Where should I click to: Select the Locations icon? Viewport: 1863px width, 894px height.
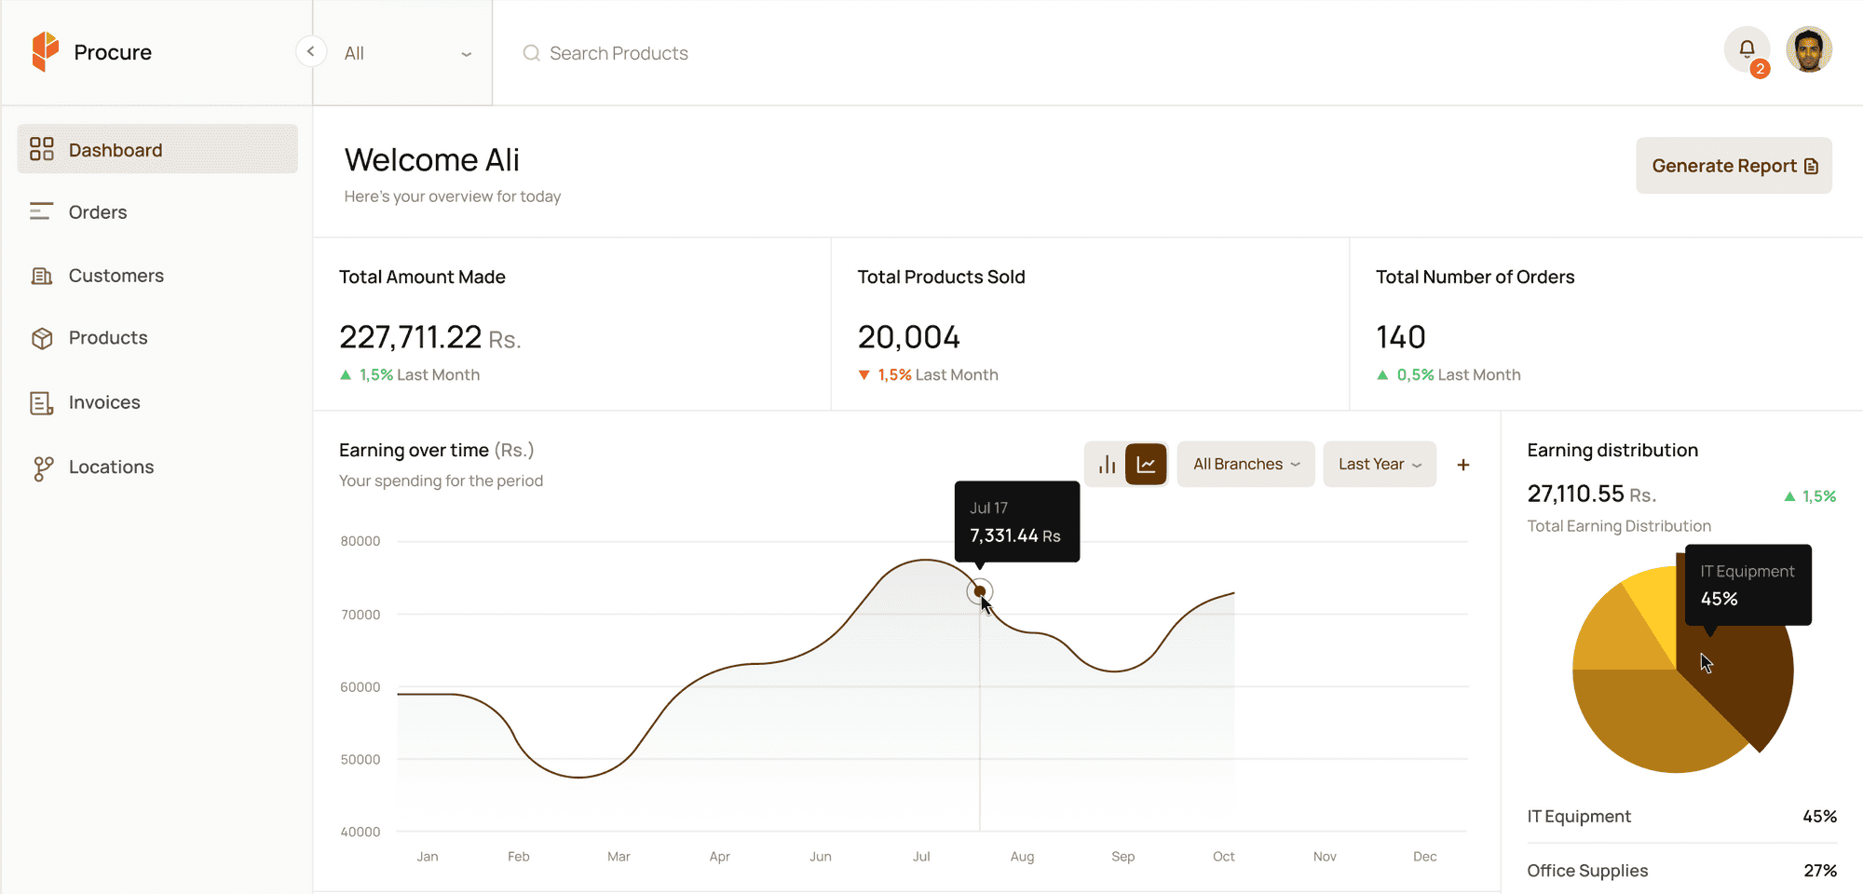(41, 467)
